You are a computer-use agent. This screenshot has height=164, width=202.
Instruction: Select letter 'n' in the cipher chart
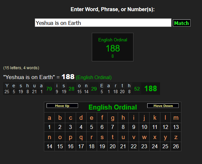pos(50,137)
